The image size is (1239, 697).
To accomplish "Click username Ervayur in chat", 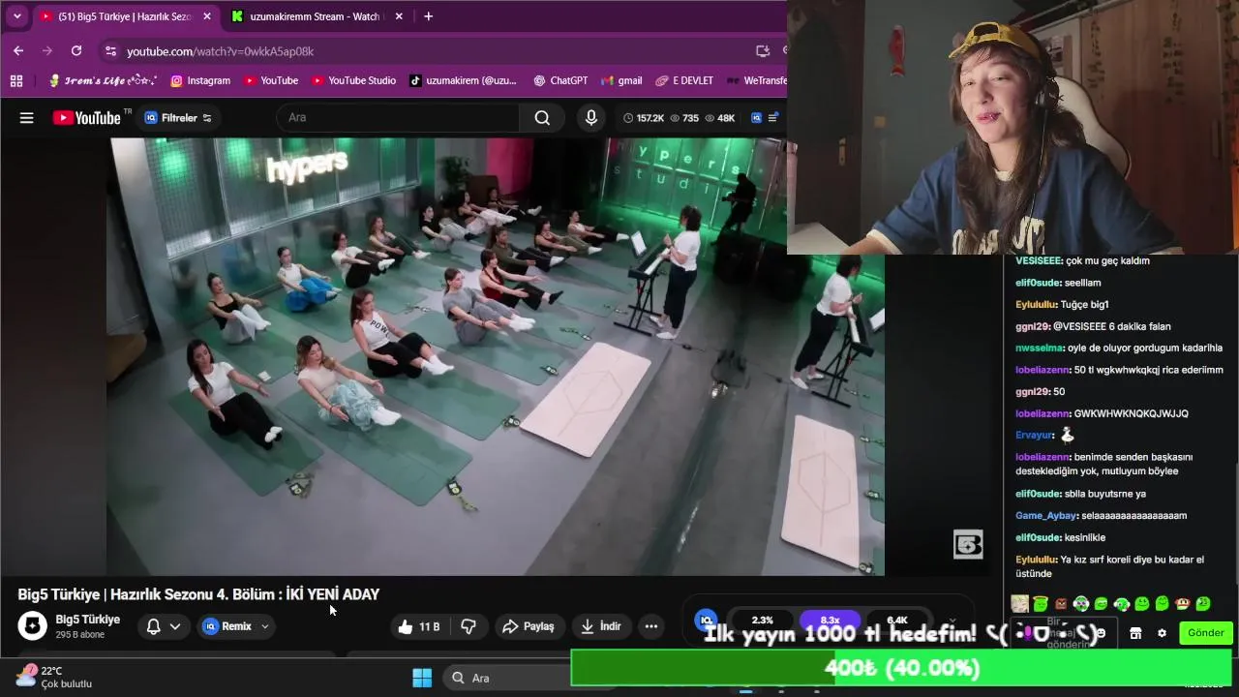I will (1034, 436).
